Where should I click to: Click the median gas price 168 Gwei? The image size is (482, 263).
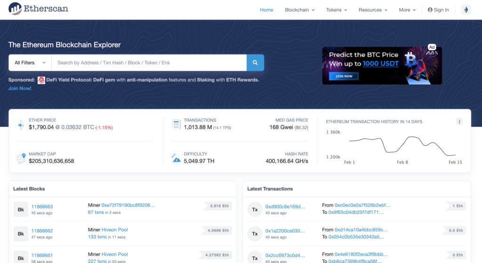pyautogui.click(x=281, y=127)
